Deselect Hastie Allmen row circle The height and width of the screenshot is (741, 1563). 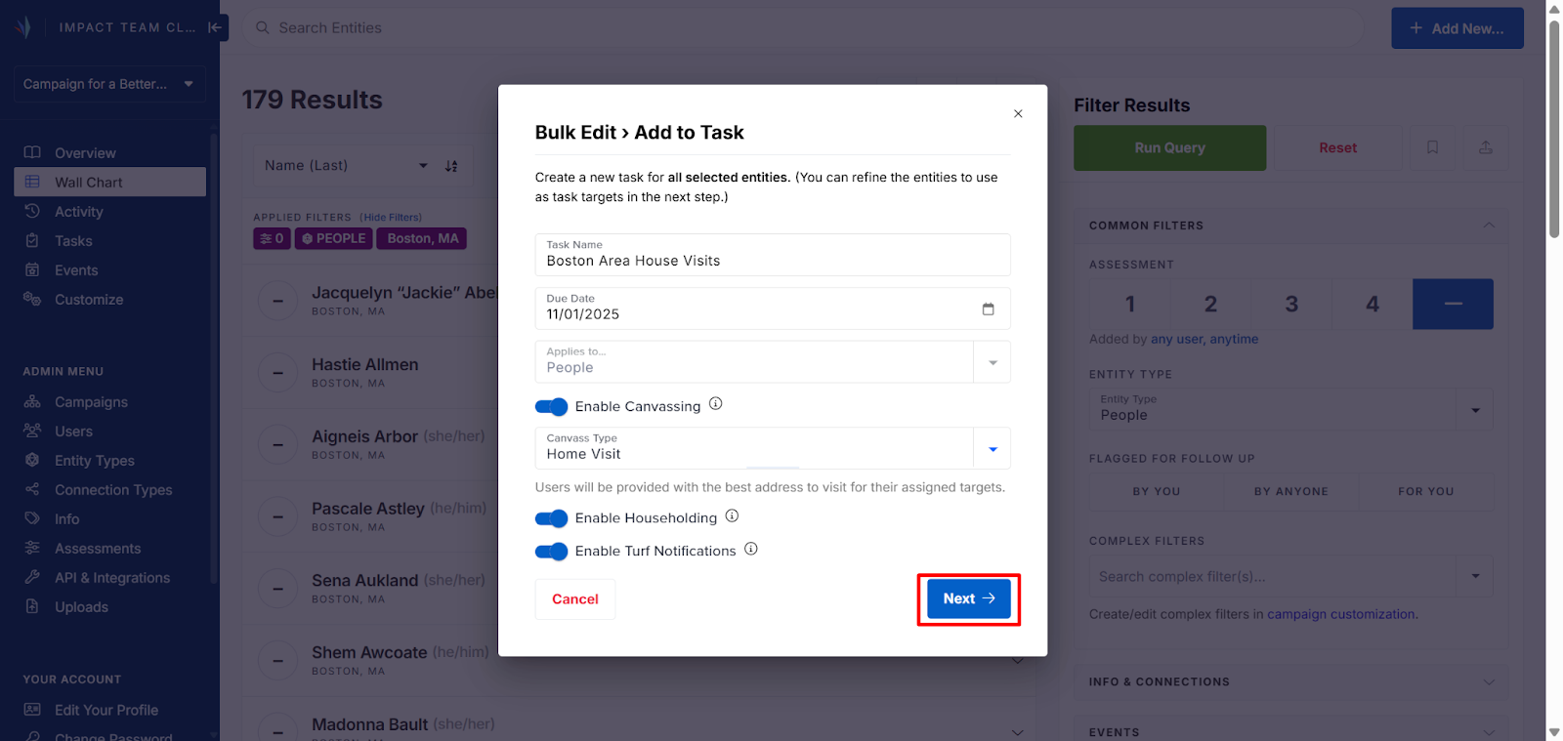point(278,373)
